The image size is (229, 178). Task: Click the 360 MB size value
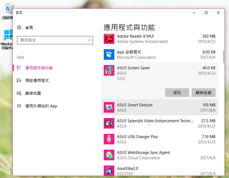209,36
